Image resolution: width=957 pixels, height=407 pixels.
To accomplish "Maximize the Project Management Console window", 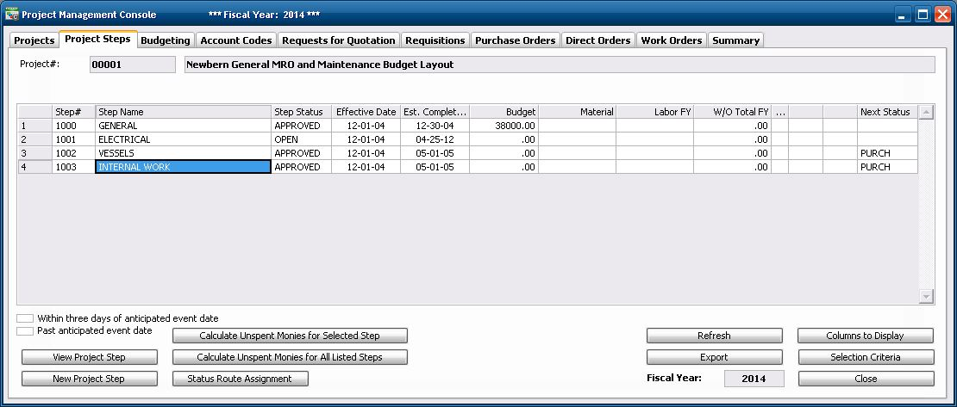I will 923,14.
